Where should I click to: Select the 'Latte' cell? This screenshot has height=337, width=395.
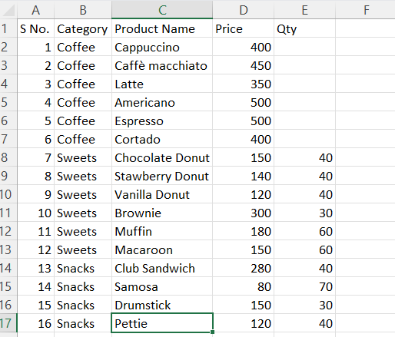tap(162, 84)
